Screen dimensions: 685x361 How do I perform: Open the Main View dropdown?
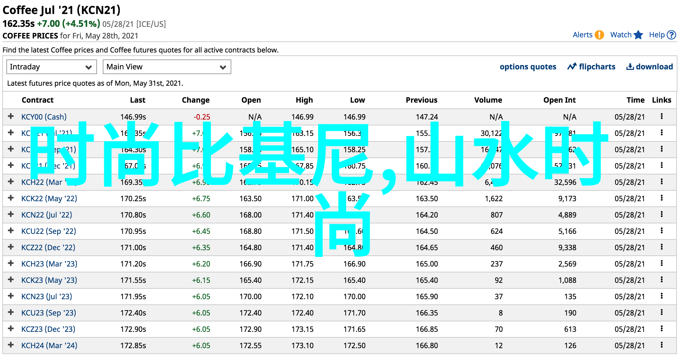click(166, 67)
